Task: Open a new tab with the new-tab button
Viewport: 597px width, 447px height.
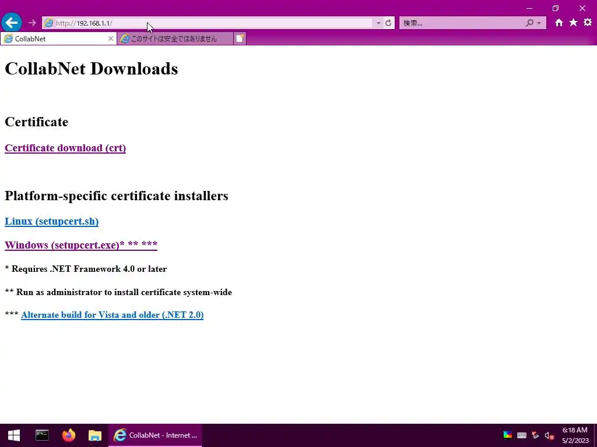Action: pos(240,39)
